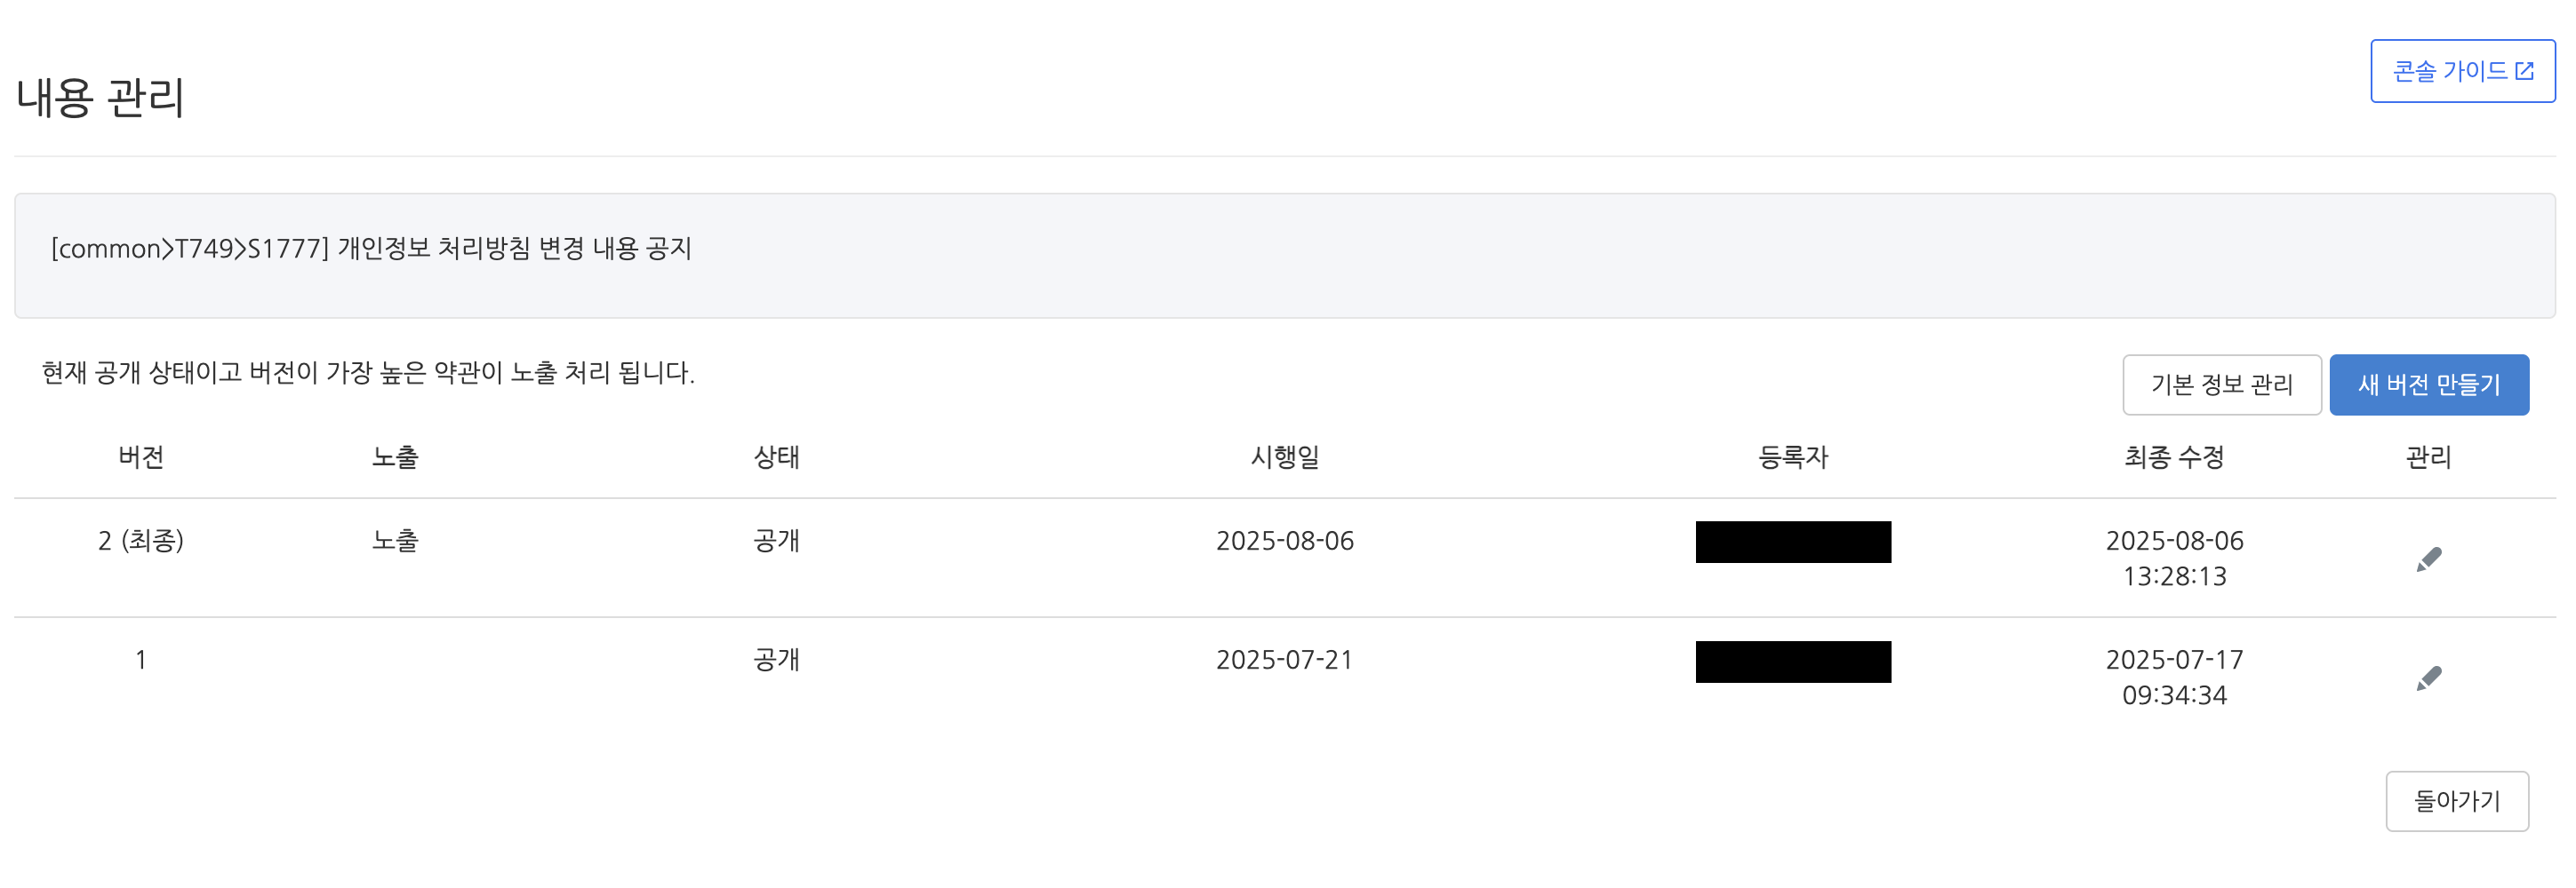Edit version 1 with the pencil icon
Image resolution: width=2576 pixels, height=888 pixels.
(2428, 678)
